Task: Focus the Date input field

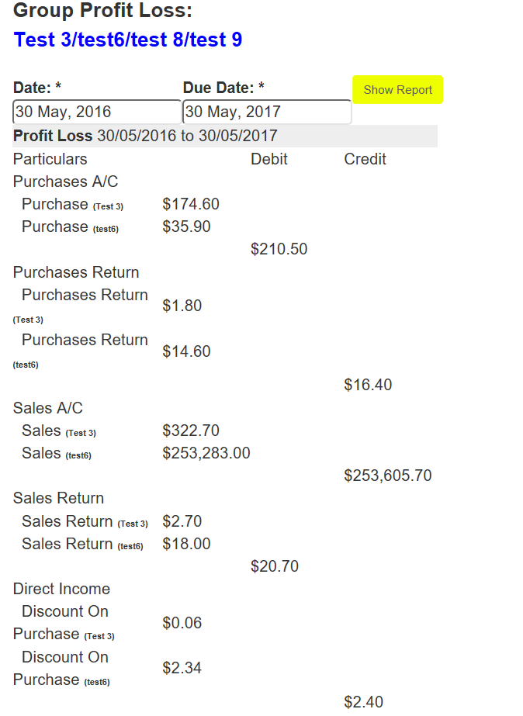Action: tap(97, 112)
